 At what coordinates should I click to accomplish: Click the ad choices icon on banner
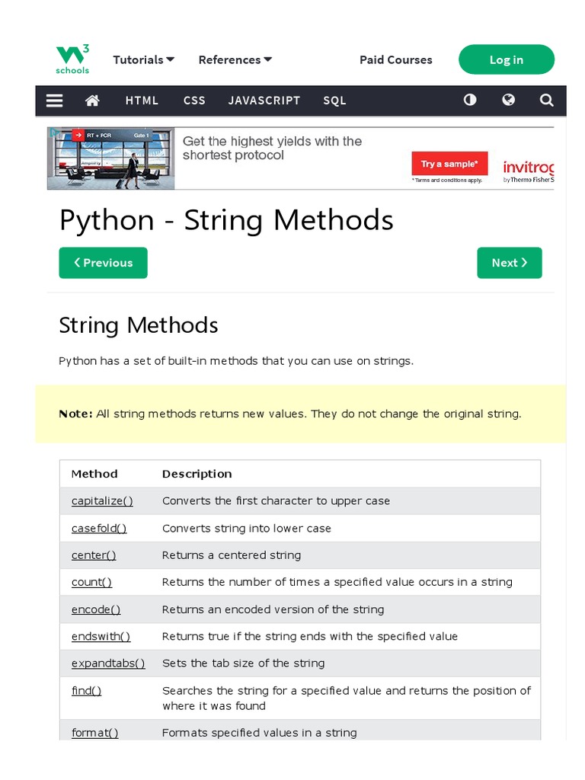pyautogui.click(x=53, y=133)
